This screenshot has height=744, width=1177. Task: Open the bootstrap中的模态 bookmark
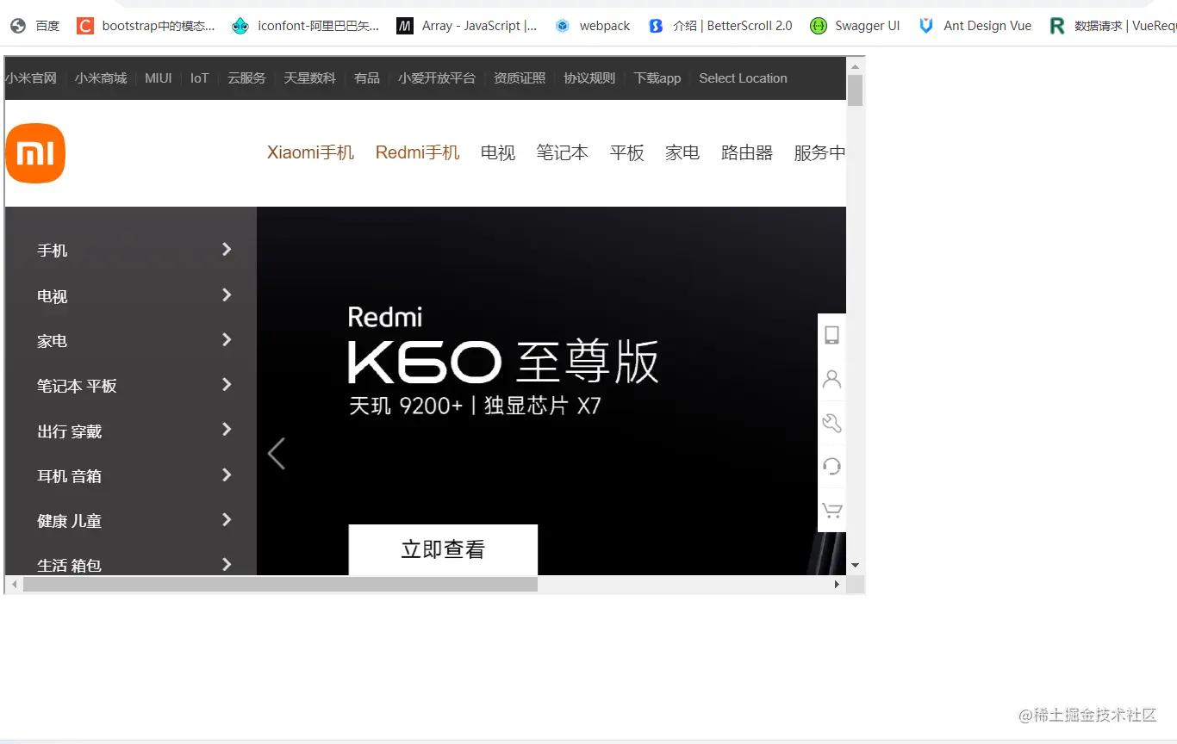[146, 26]
